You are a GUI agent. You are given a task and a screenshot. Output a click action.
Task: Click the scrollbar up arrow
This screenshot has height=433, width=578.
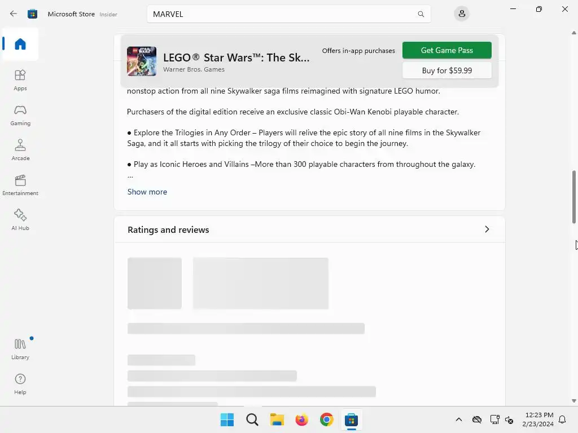574,33
